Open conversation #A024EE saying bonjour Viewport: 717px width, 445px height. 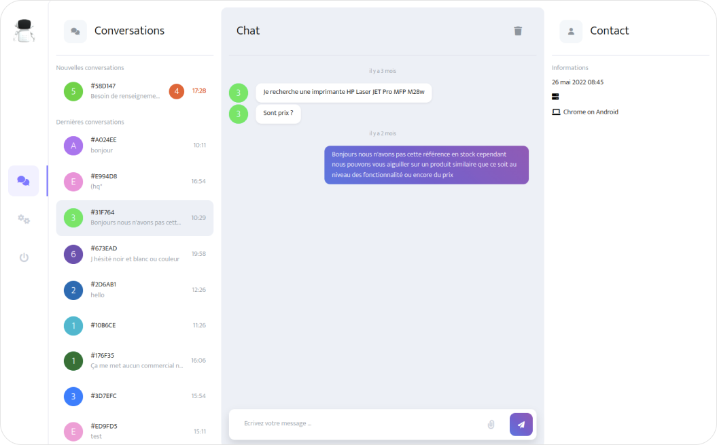point(135,145)
